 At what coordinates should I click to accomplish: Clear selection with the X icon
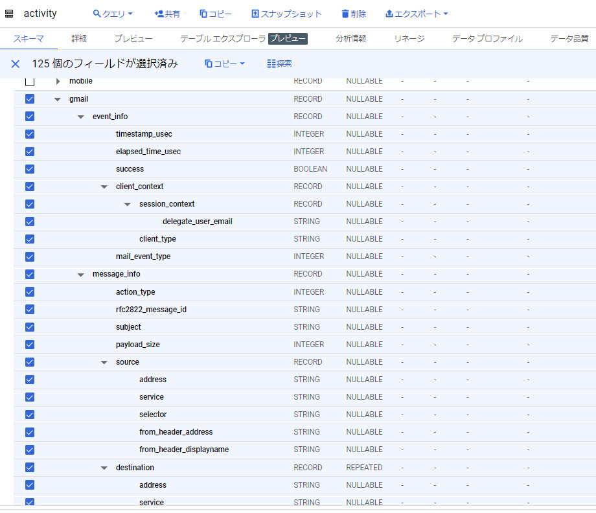[x=16, y=63]
